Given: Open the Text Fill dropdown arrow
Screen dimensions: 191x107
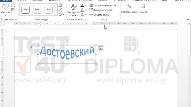Looking at the screenshot, I should [x=85, y=5].
